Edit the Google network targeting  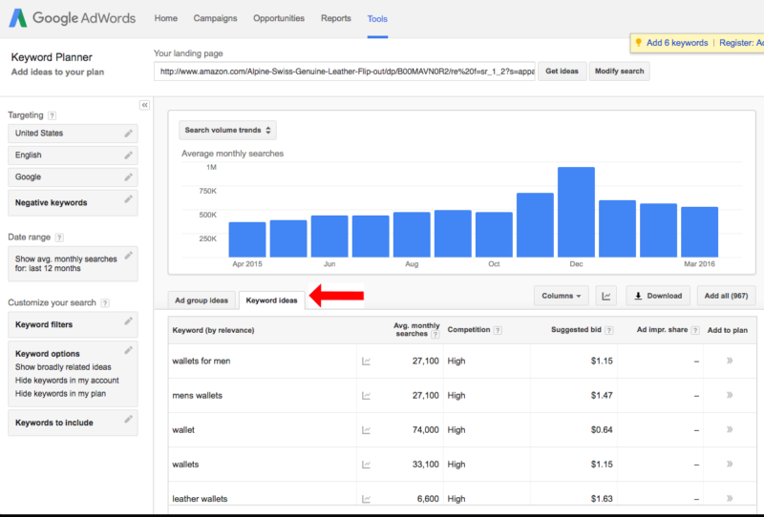coord(128,177)
